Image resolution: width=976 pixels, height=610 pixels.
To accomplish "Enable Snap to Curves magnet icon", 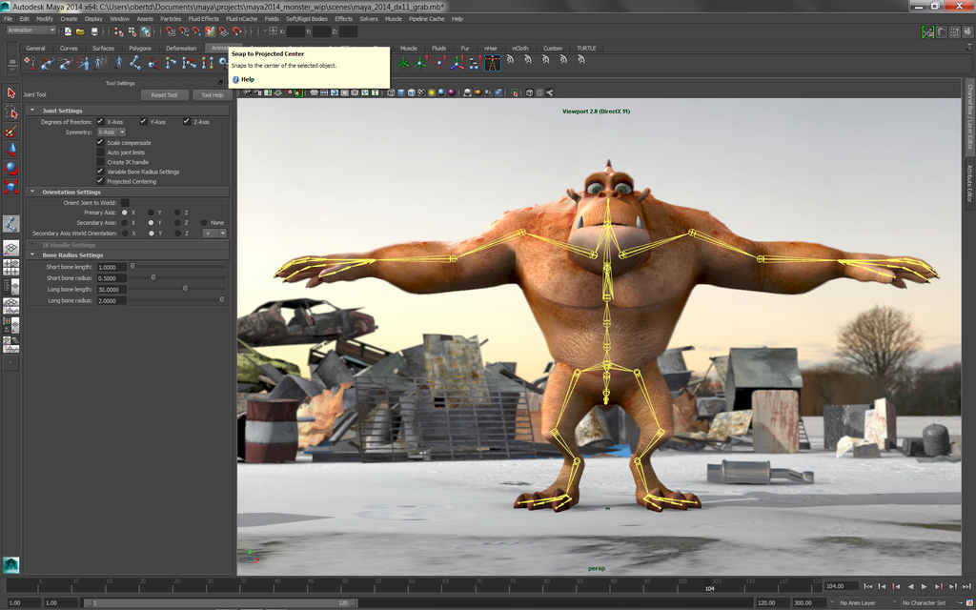I will pyautogui.click(x=184, y=31).
